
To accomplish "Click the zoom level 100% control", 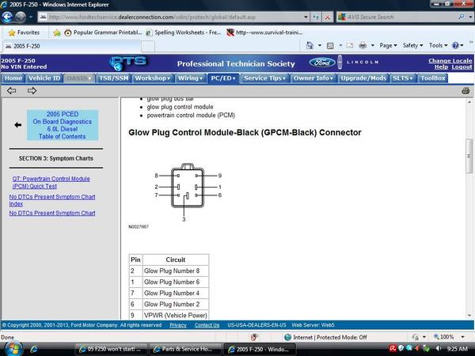I will coord(444,337).
